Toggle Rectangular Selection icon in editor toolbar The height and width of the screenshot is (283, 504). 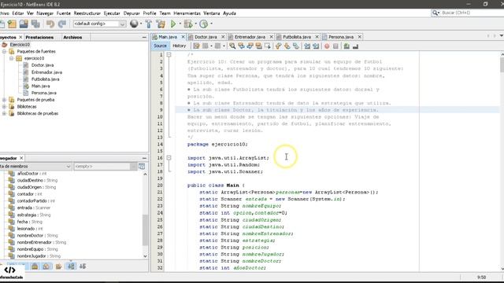(267, 46)
